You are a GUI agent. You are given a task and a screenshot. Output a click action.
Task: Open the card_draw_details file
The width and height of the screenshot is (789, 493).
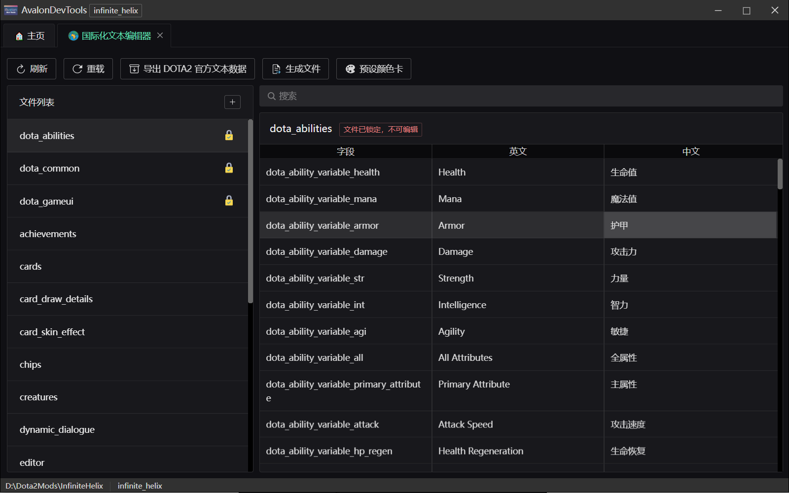pyautogui.click(x=128, y=299)
